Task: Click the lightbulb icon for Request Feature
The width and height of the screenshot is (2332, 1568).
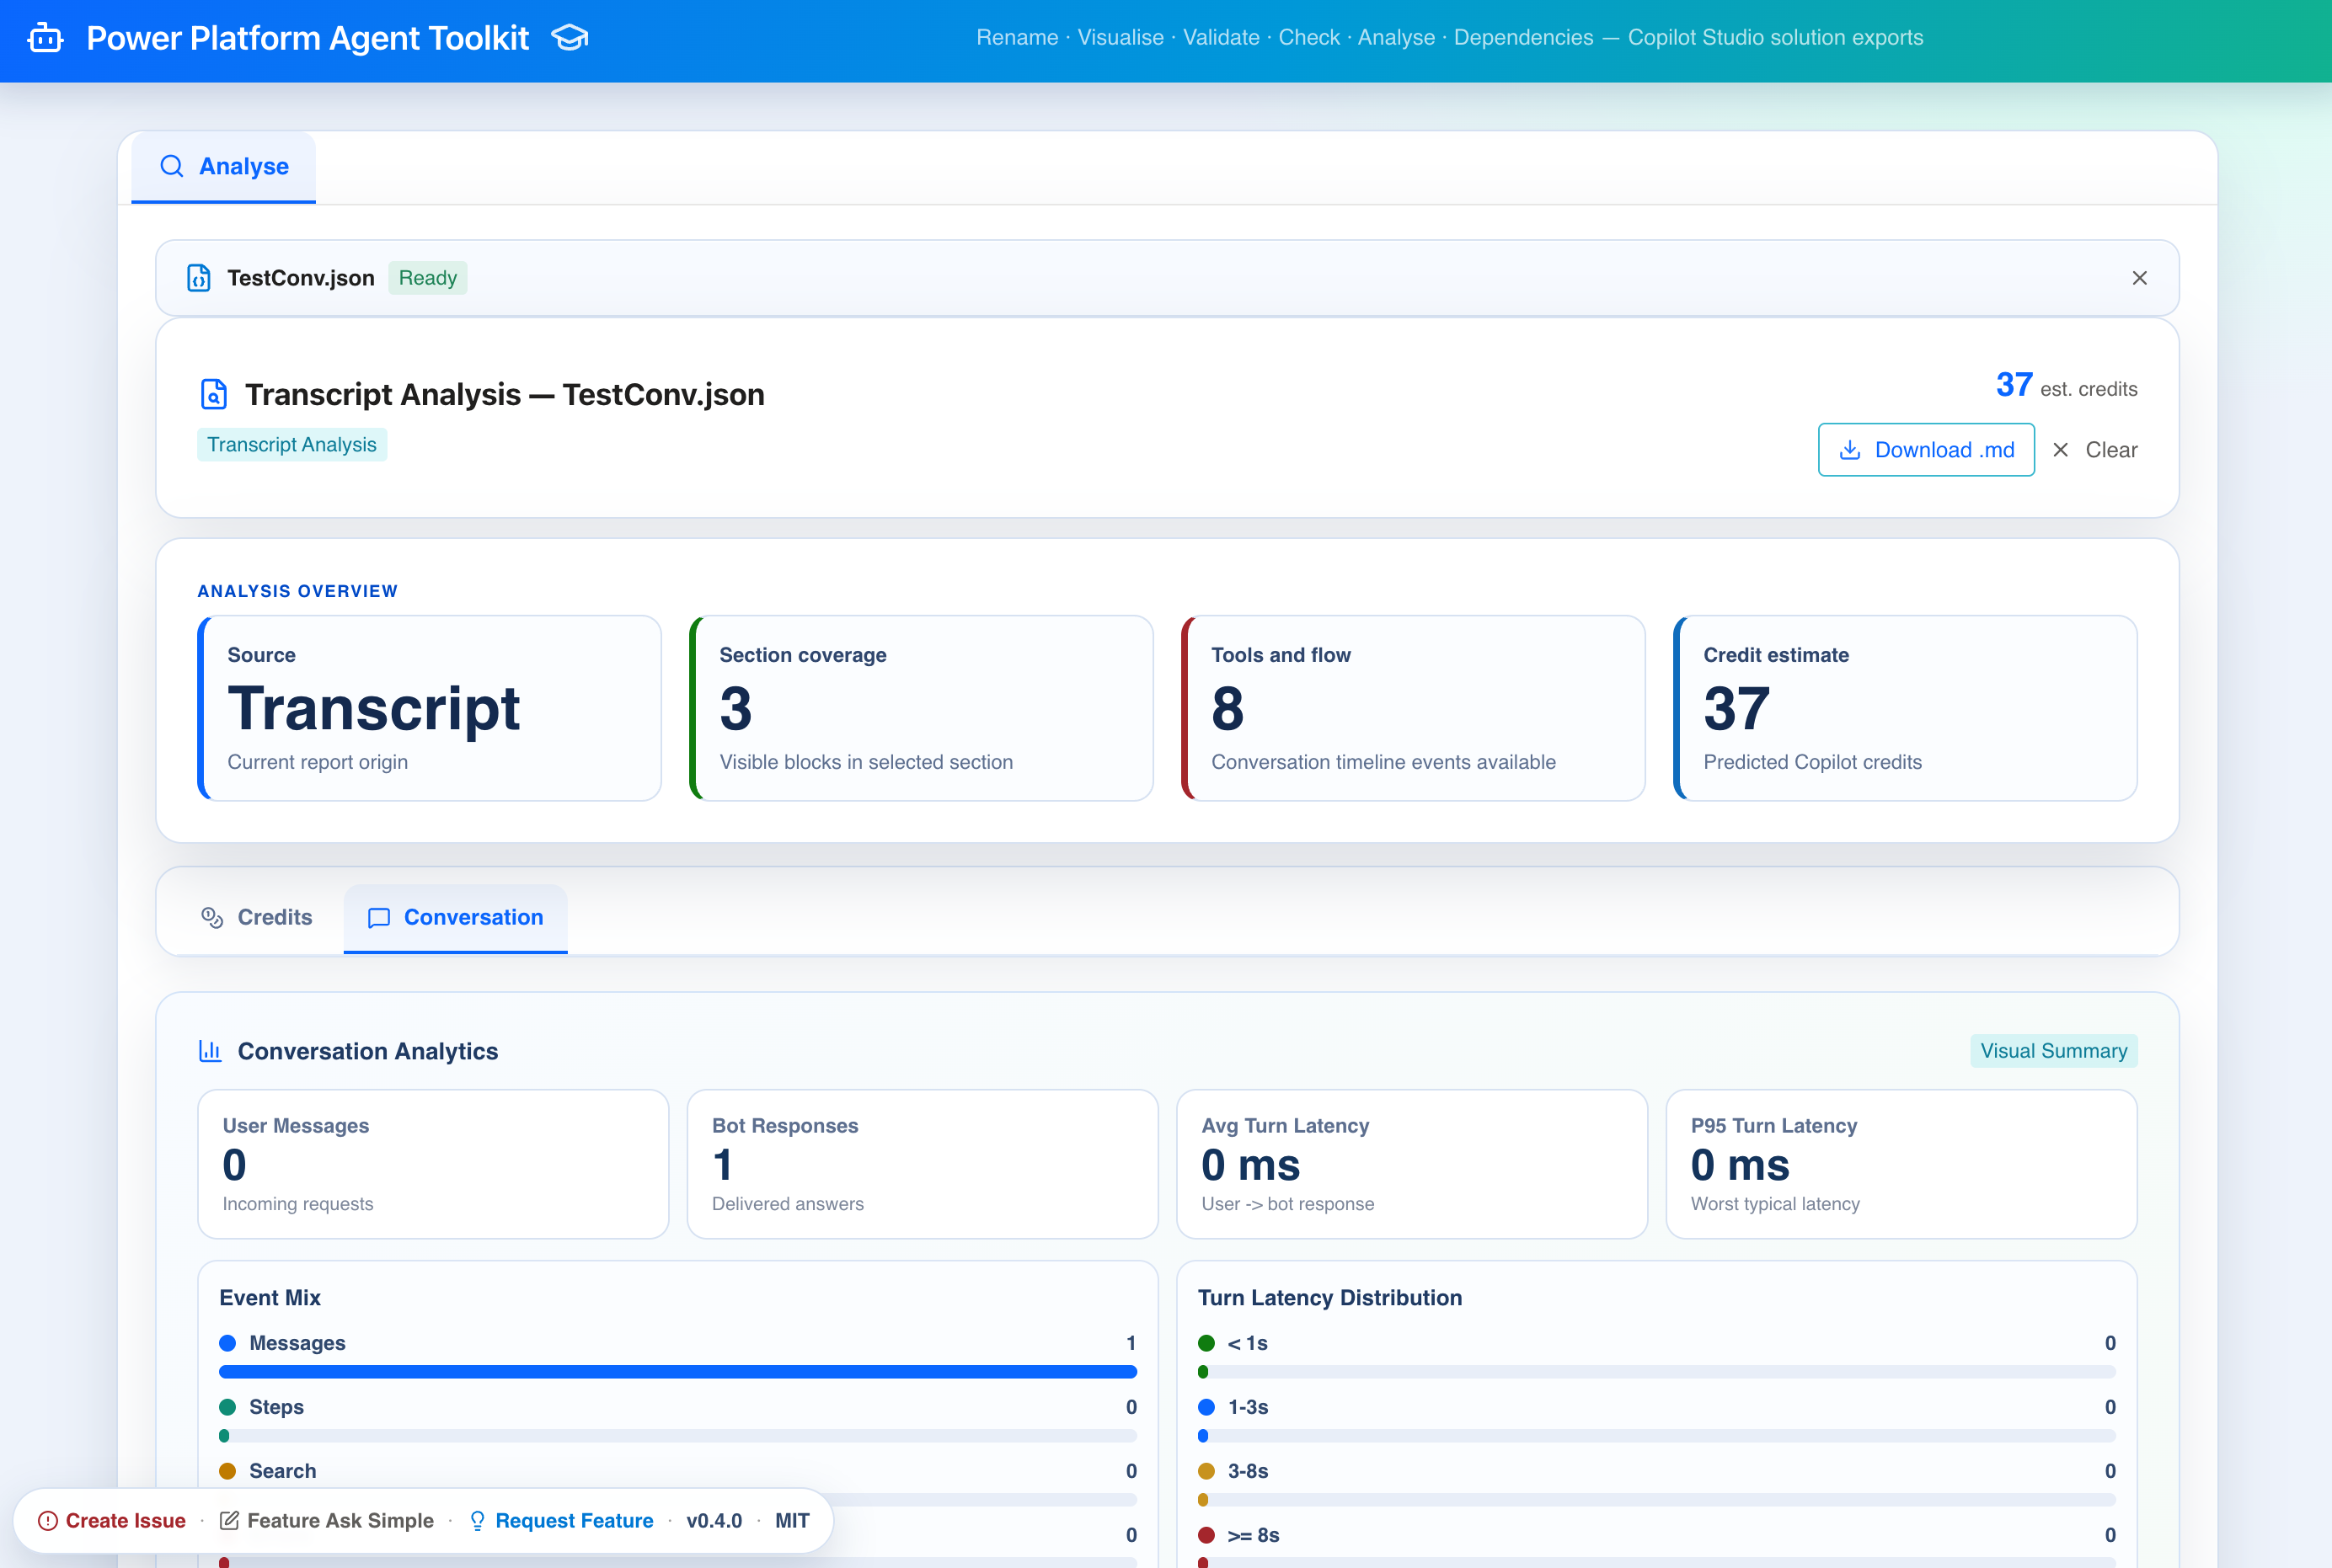Action: coord(477,1520)
